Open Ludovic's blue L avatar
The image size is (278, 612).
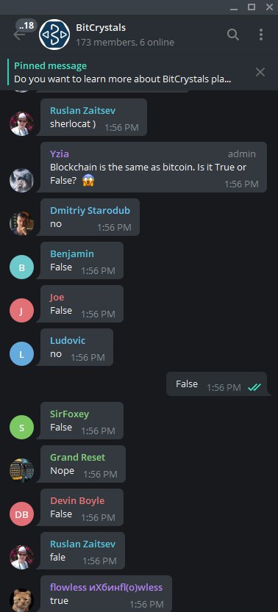21,353
